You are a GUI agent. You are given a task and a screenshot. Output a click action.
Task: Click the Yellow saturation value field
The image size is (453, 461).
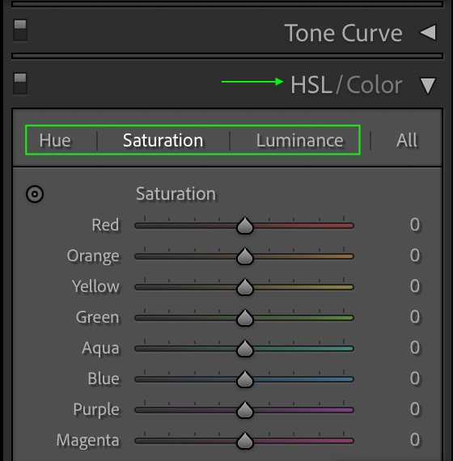click(x=415, y=286)
